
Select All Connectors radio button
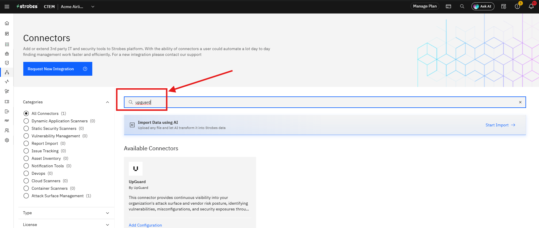click(26, 113)
